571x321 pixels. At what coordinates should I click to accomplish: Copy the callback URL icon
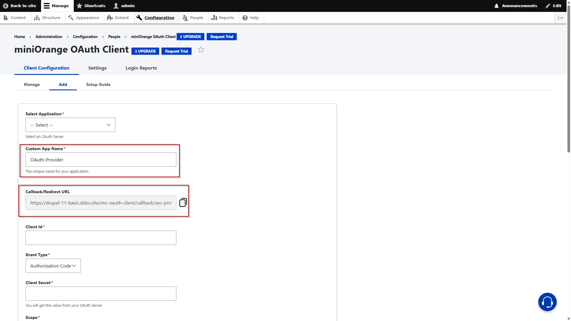(183, 202)
